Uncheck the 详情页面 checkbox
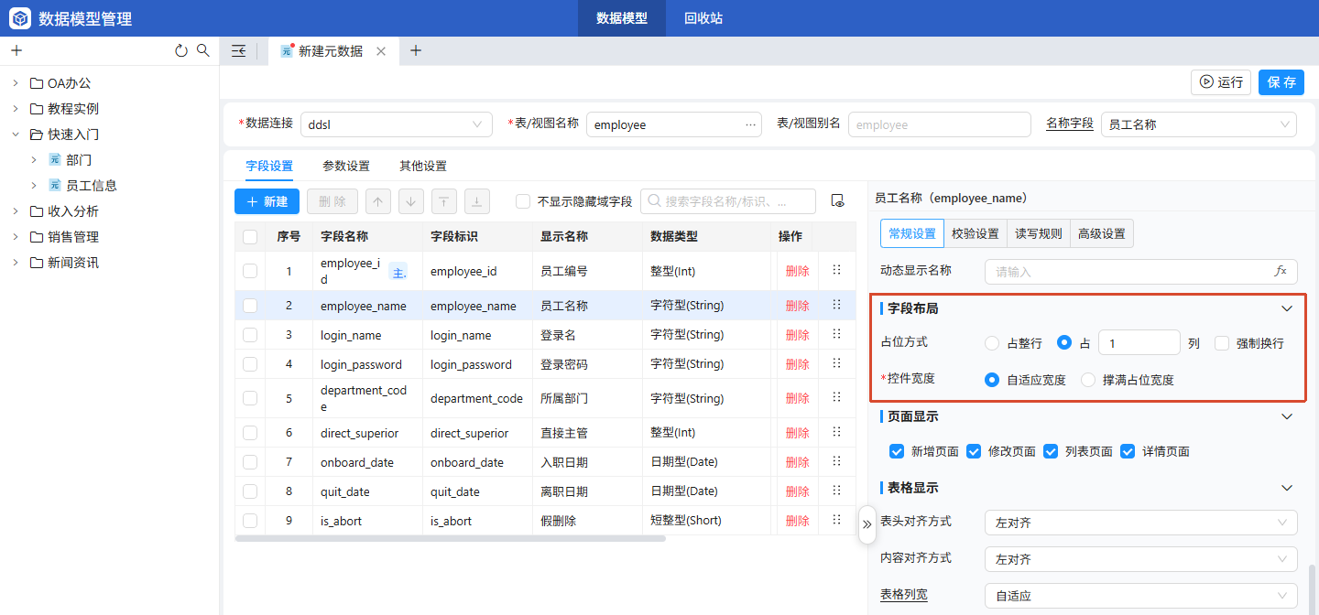The height and width of the screenshot is (615, 1319). click(1128, 451)
